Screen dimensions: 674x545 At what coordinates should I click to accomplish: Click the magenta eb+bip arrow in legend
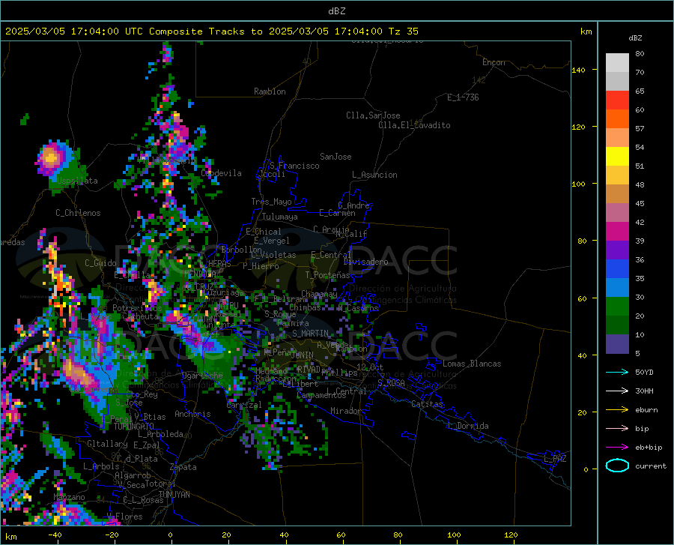617,447
